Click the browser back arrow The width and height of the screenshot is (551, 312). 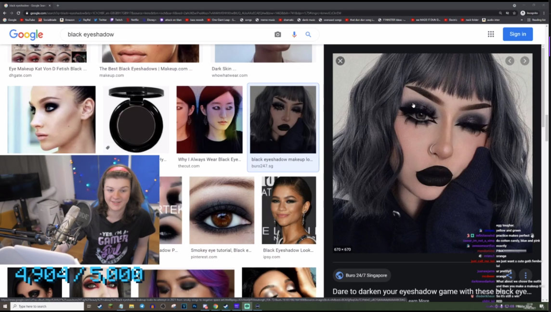coord(4,13)
